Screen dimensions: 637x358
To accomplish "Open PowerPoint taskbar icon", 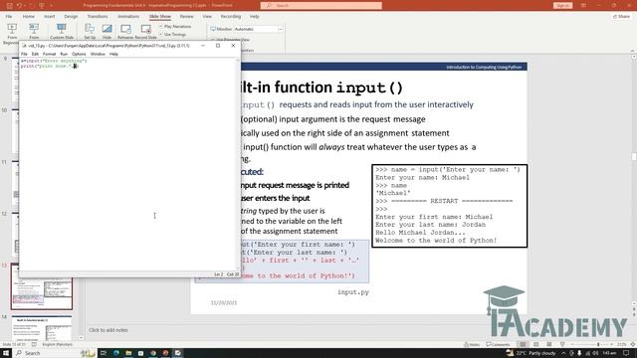I will coord(165,353).
